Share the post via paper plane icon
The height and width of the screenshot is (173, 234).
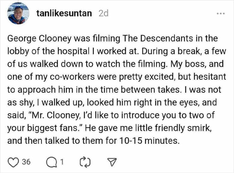click(111, 162)
